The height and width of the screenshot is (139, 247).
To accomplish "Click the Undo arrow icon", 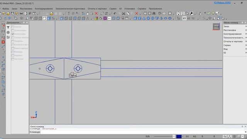I will tap(115, 14).
